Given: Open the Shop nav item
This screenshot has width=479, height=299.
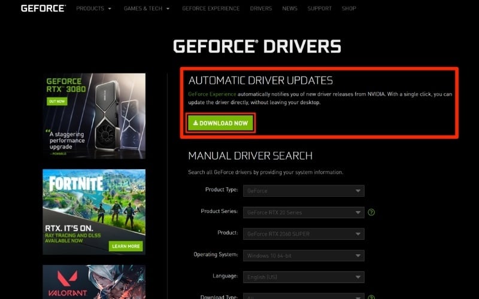Looking at the screenshot, I should [349, 8].
